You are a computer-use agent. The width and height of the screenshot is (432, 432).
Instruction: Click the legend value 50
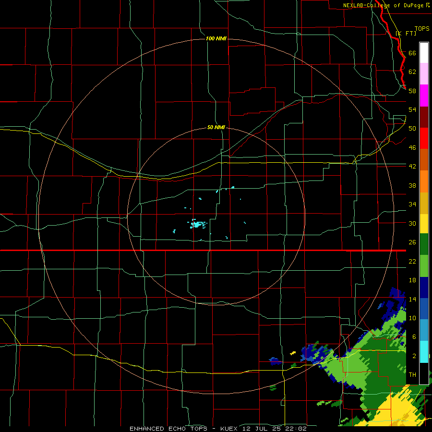(x=412, y=128)
